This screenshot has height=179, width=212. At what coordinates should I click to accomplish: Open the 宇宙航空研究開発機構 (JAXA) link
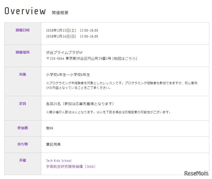coord(71,167)
